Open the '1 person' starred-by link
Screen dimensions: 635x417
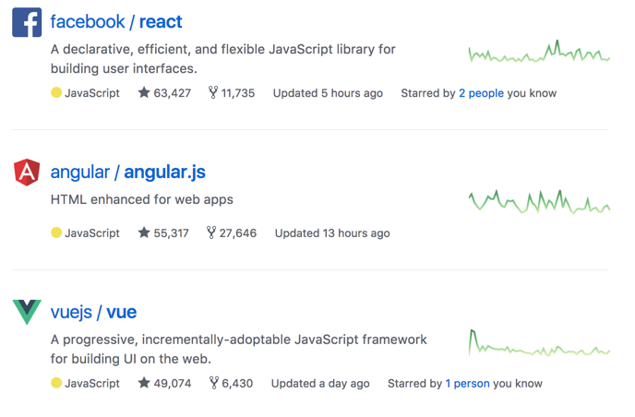pyautogui.click(x=467, y=384)
